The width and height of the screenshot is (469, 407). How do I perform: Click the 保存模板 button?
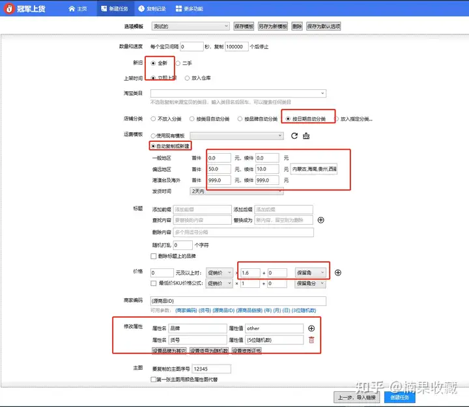coord(244,26)
